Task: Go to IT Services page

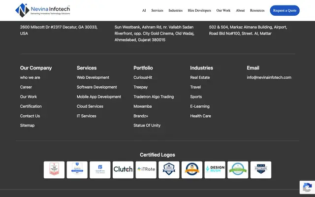Action: (87, 116)
